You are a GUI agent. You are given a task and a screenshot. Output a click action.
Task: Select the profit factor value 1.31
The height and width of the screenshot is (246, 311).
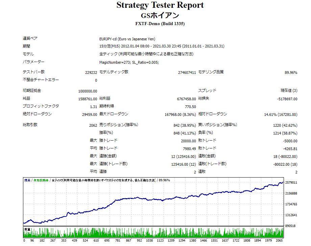coord(93,107)
